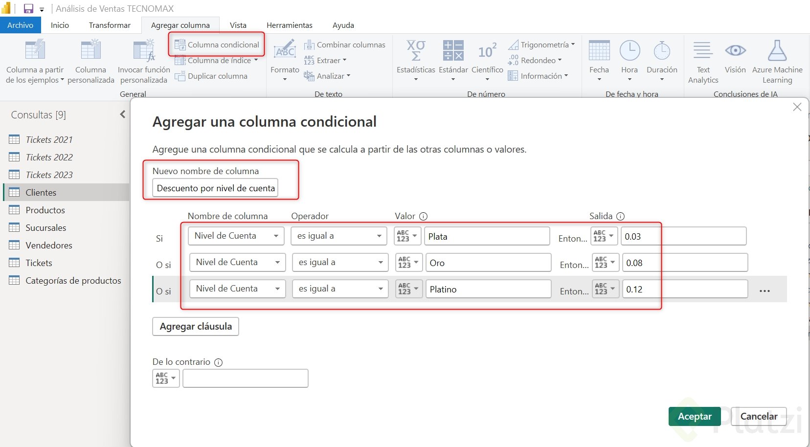Switch to the Transformar tab
This screenshot has height=447, width=810.
(x=110, y=25)
